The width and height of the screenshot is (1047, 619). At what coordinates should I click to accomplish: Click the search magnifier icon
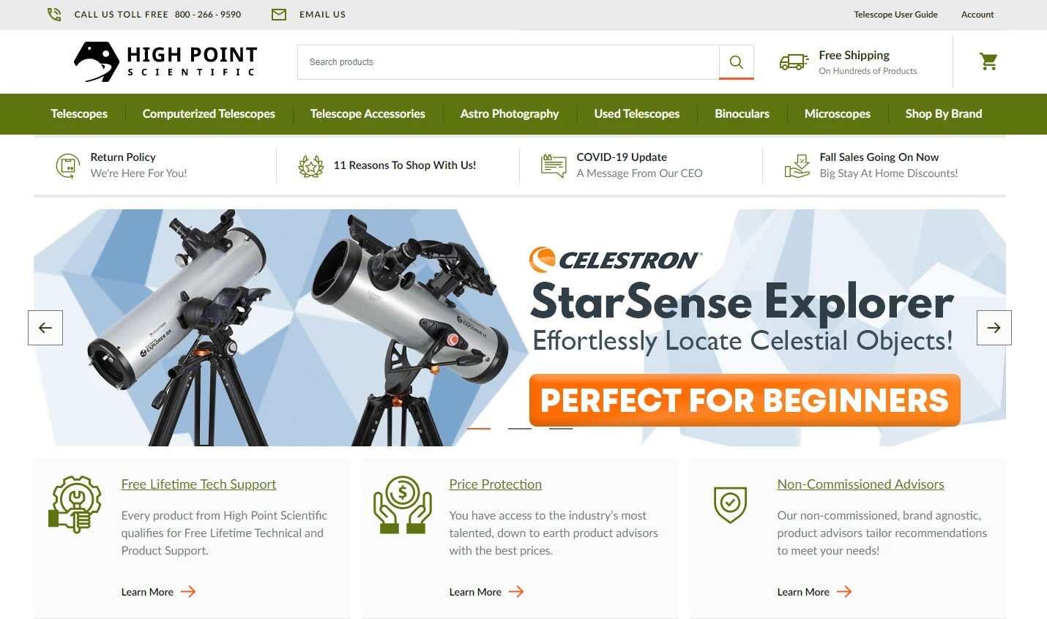[736, 62]
